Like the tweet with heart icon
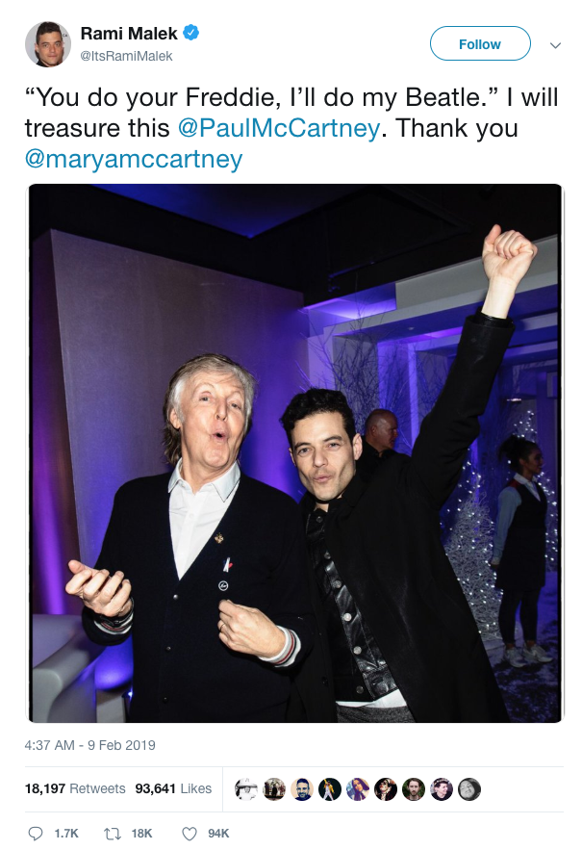 [190, 834]
